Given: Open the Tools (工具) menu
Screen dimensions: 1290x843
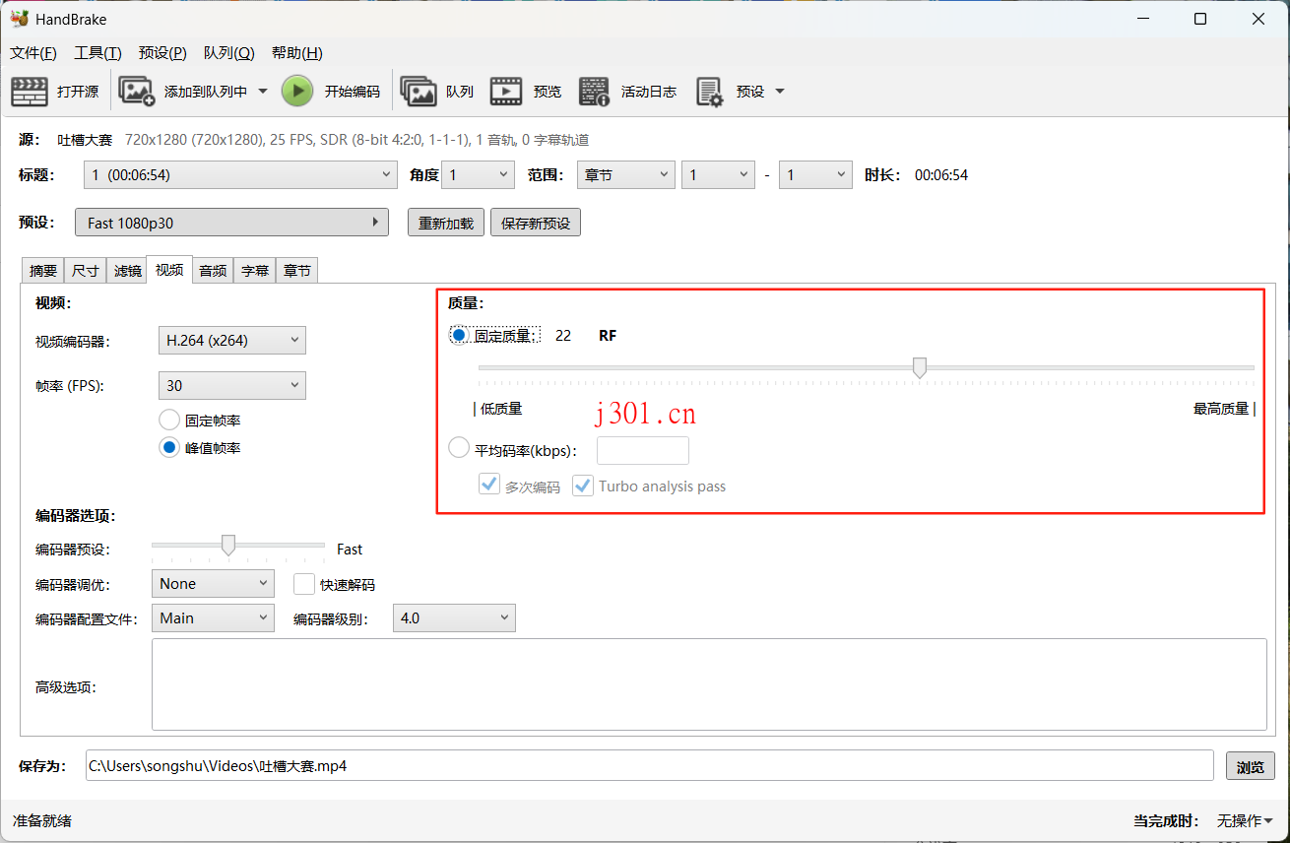Looking at the screenshot, I should [97, 53].
